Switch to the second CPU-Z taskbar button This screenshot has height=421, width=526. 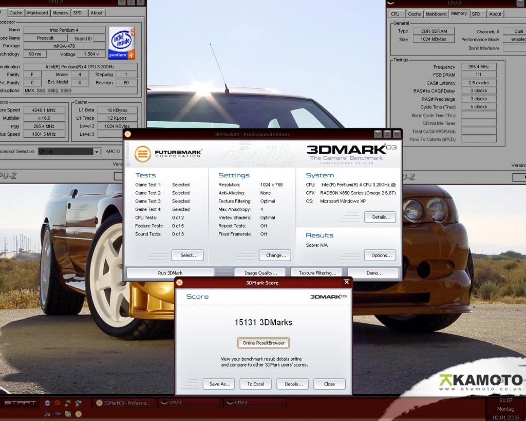255,403
